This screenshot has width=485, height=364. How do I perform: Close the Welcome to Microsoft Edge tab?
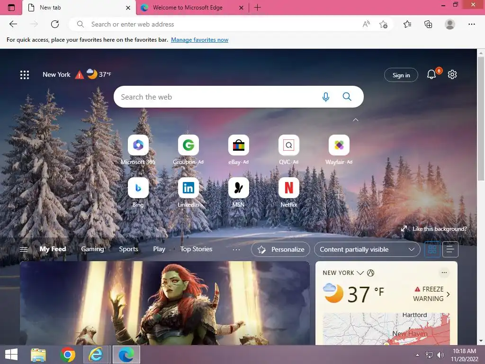[x=241, y=8]
